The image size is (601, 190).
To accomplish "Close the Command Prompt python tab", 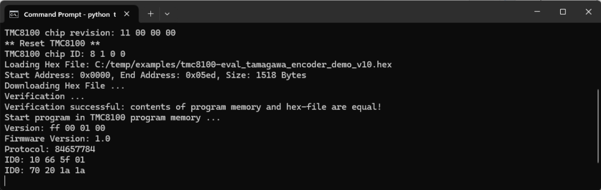I will click(126, 14).
